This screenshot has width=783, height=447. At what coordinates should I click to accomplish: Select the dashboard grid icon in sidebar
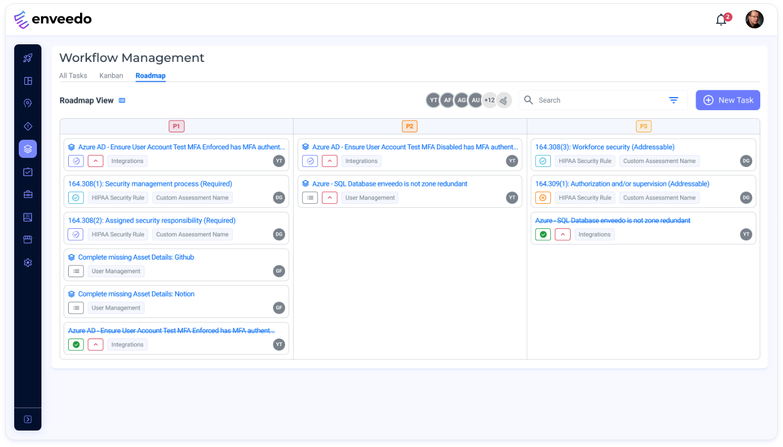(27, 81)
